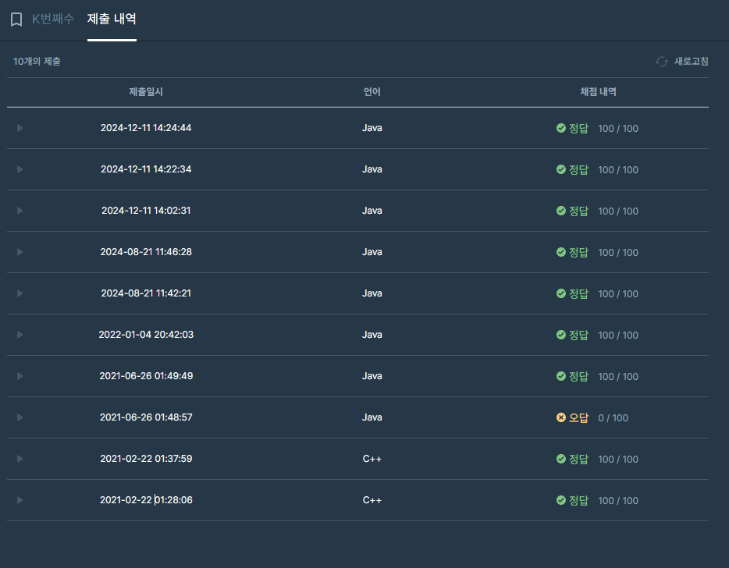Click the date 2021-02-22 01:37:59
Viewport: 729px width, 568px height.
click(x=146, y=459)
